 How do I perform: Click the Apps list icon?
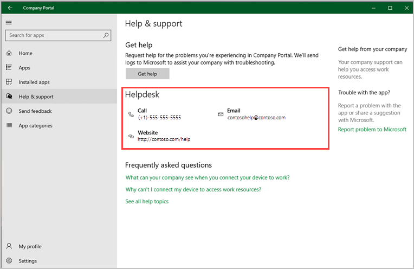[9, 67]
